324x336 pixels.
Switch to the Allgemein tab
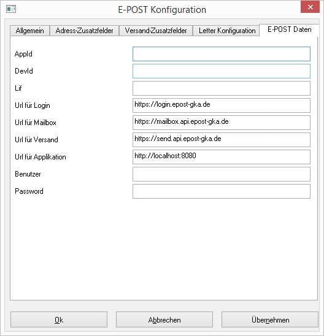coord(30,31)
